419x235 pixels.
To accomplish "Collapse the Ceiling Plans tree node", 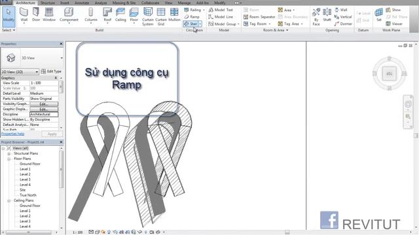I will pos(9,200).
